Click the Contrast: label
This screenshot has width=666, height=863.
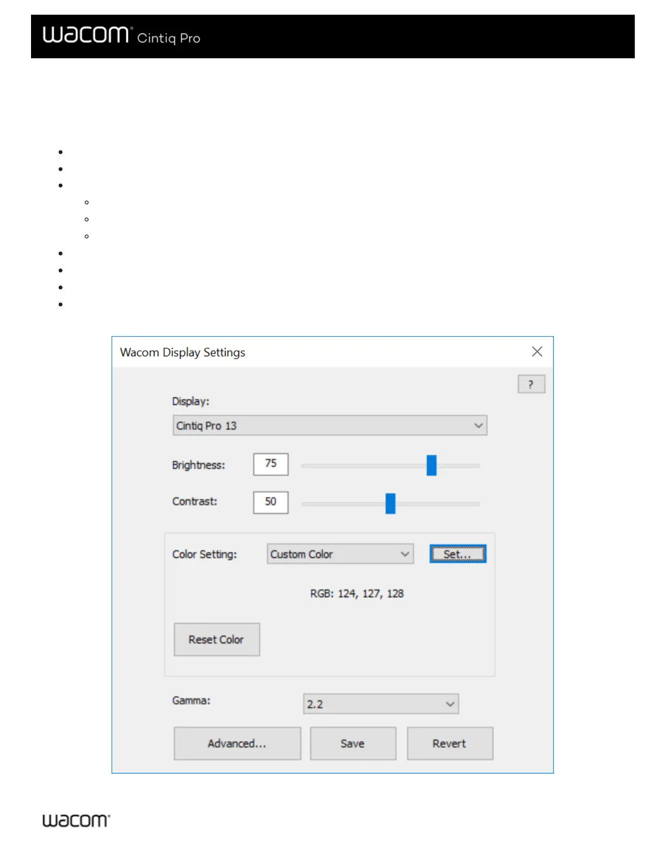(x=195, y=502)
